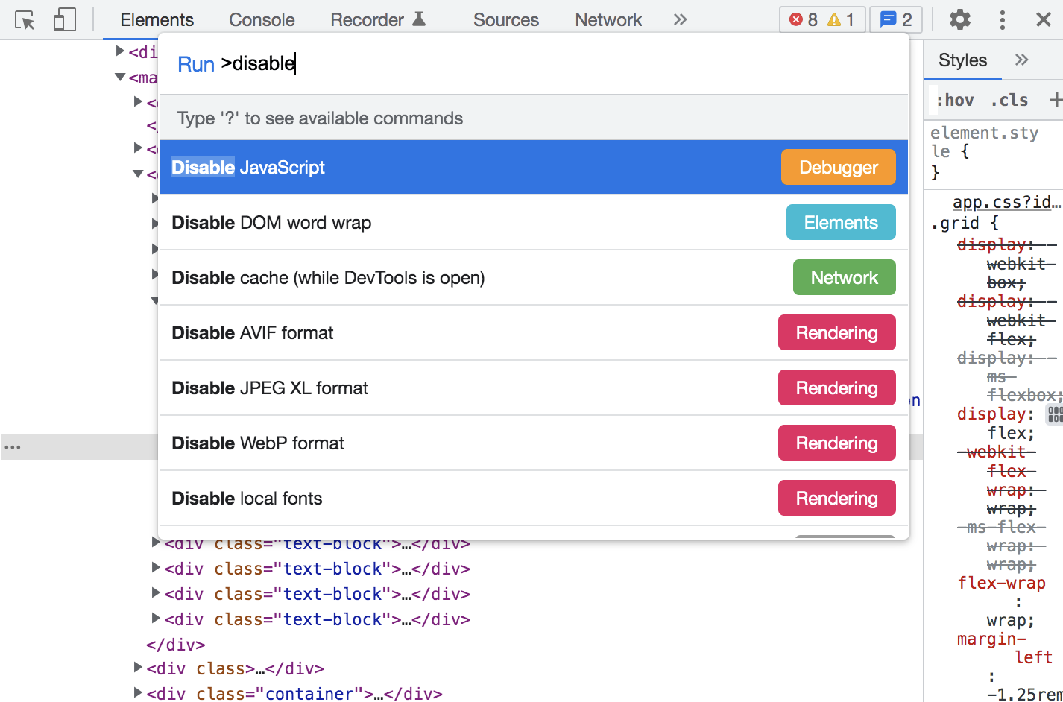Toggle the .cls class editor
The image size is (1063, 702).
[x=1009, y=101]
